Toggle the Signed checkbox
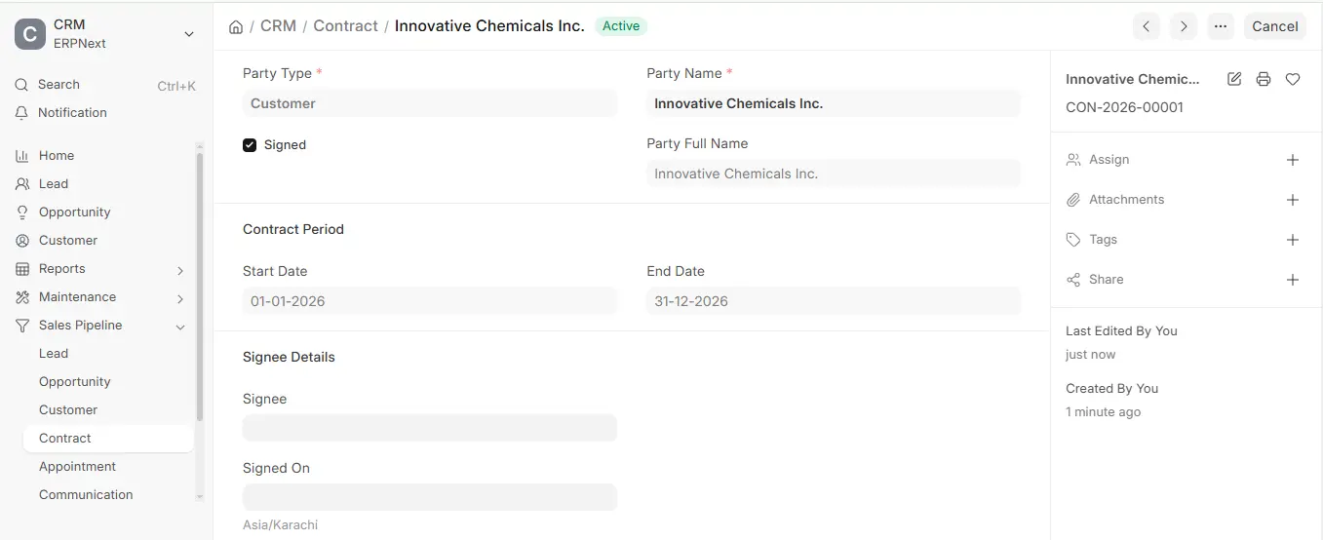Image resolution: width=1323 pixels, height=540 pixels. [250, 145]
